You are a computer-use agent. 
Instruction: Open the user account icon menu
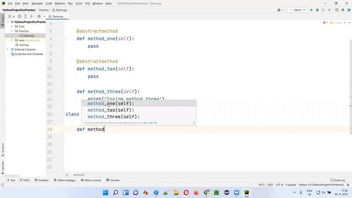(x=280, y=10)
